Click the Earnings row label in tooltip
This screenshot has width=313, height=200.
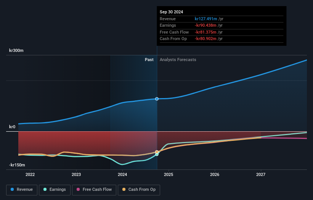point(168,25)
